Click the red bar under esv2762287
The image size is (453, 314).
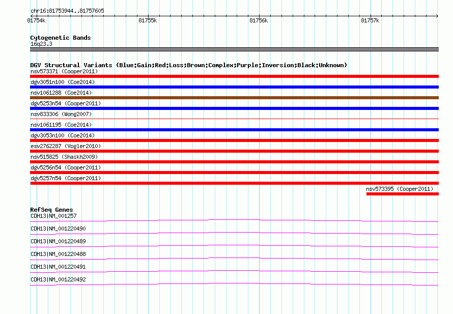coord(234,151)
